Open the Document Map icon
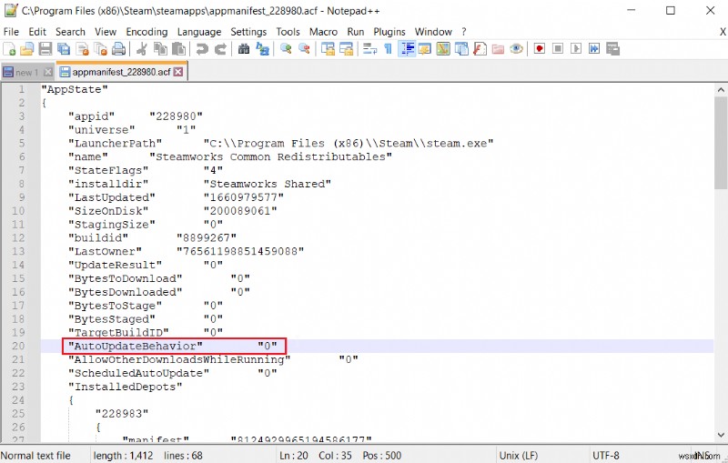The height and width of the screenshot is (463, 728). point(443,49)
